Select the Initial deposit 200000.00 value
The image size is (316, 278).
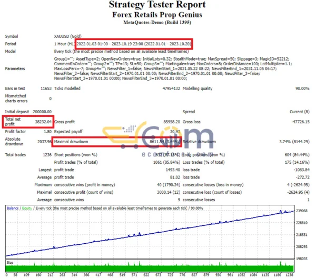(x=38, y=112)
